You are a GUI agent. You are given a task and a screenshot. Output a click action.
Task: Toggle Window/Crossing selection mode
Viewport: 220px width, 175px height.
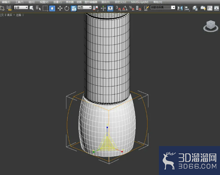coord(52,8)
